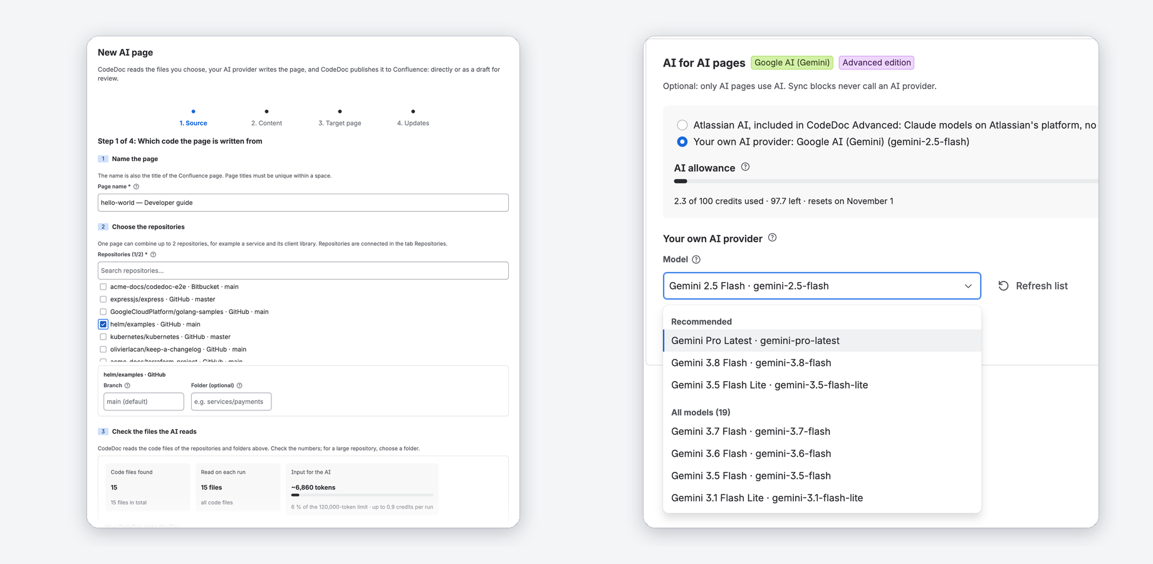
Task: Choose Gemini Pro Latest from the model list
Action: pyautogui.click(x=822, y=341)
